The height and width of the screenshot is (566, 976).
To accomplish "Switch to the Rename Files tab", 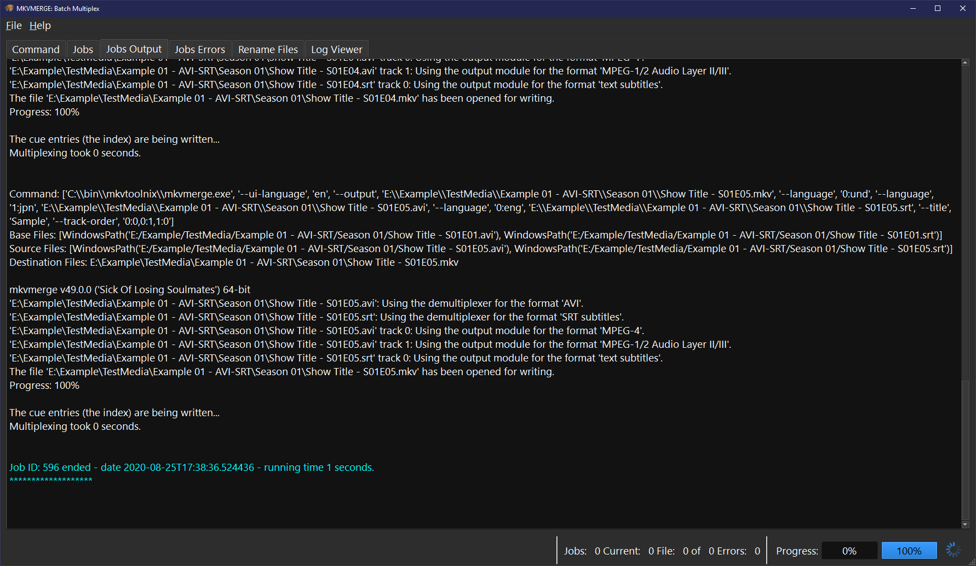I will 268,49.
